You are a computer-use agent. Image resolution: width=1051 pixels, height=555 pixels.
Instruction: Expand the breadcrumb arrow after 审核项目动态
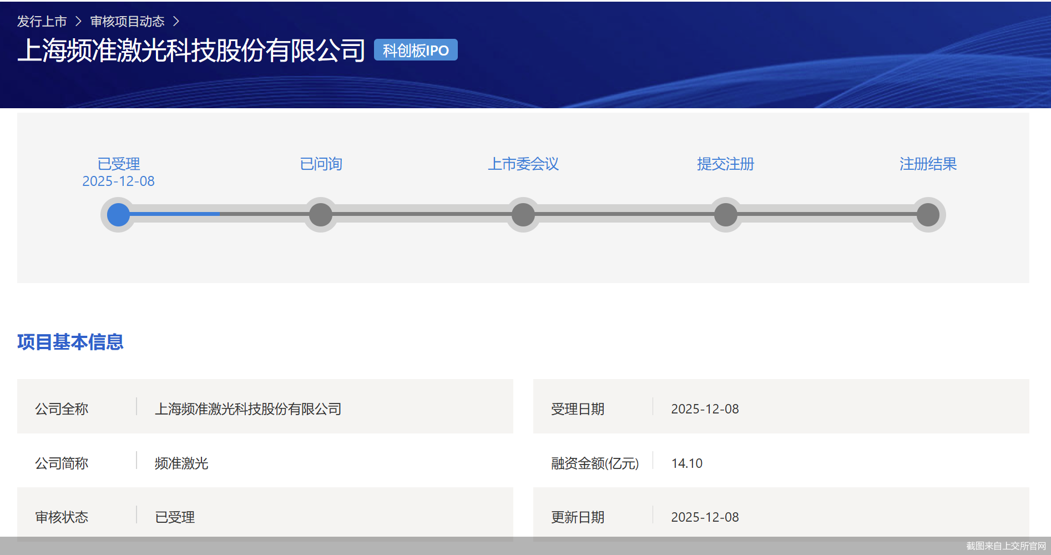176,21
